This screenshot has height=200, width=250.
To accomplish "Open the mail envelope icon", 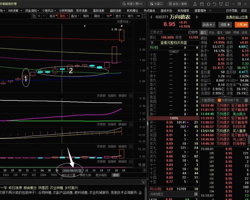I will [x=202, y=4].
